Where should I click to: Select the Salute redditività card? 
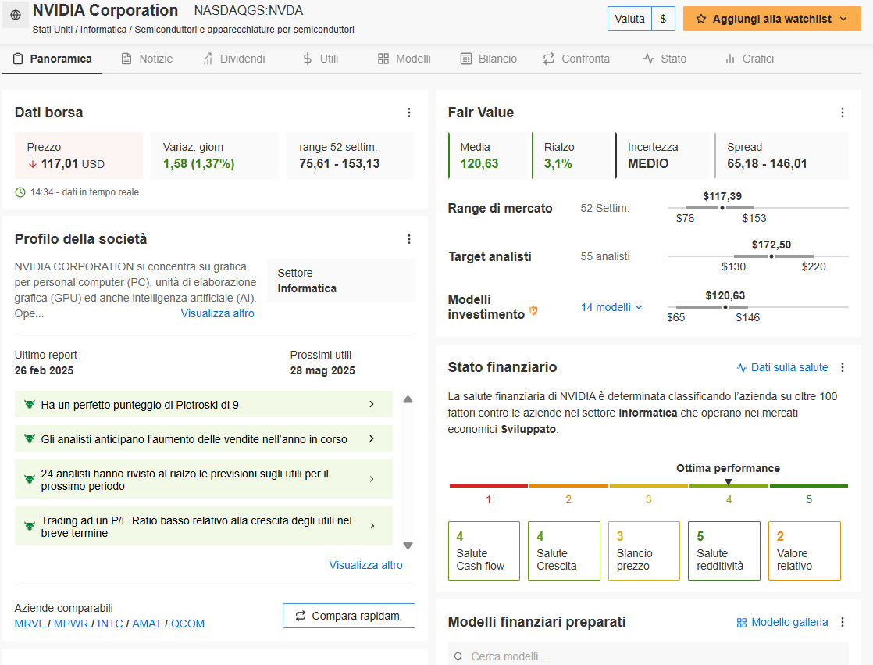(x=725, y=551)
